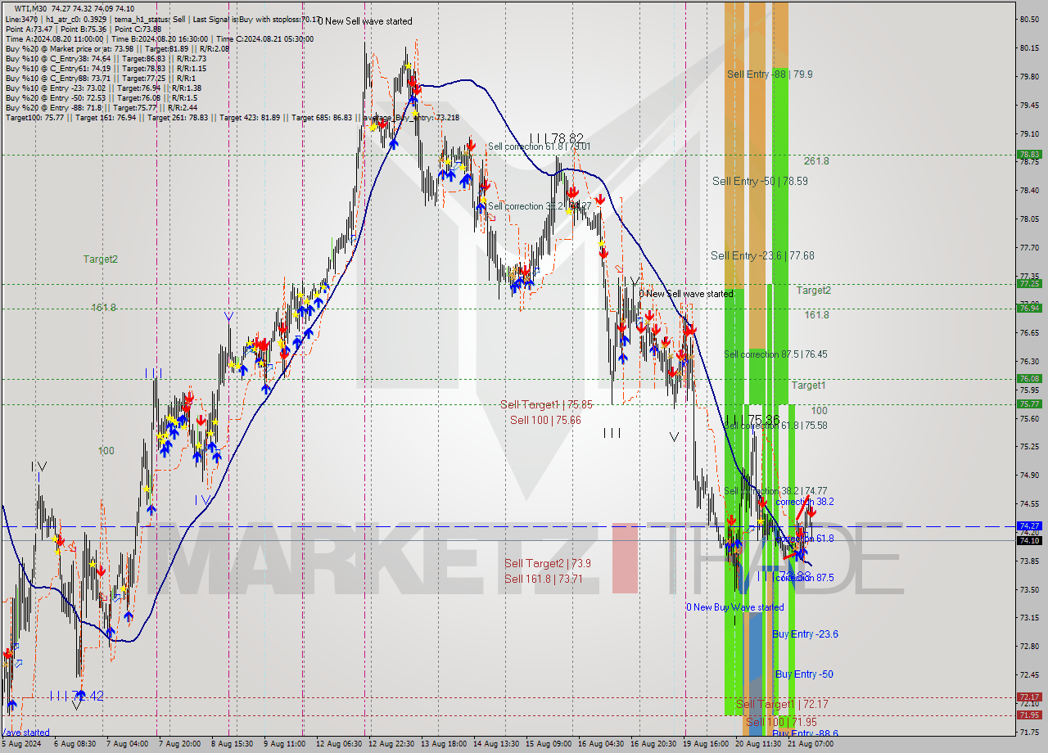Select the 'Point A:73.47' info line
Viewport: 1048px width, 753px height.
pyautogui.click(x=84, y=29)
